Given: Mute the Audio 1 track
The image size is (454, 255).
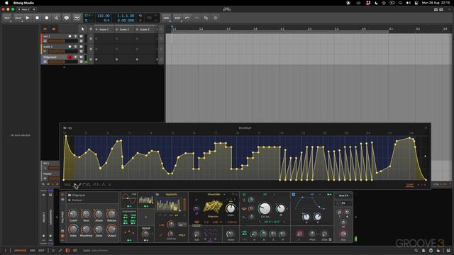Looking at the screenshot, I should (x=81, y=47).
